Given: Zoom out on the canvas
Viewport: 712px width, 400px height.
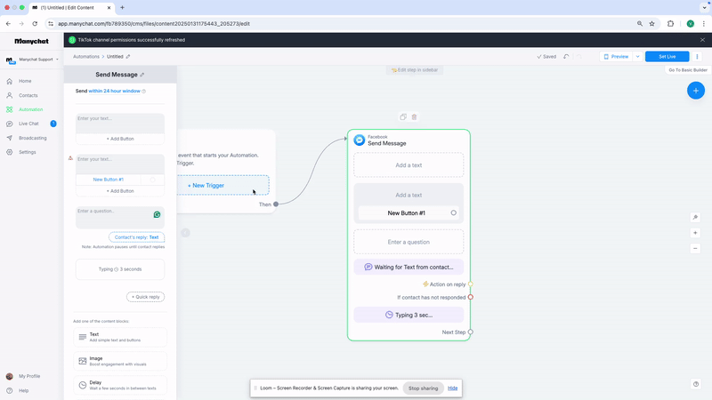Looking at the screenshot, I should (695, 248).
